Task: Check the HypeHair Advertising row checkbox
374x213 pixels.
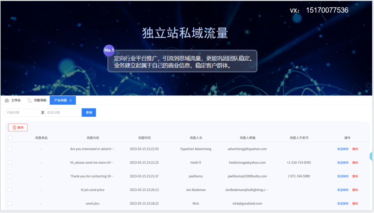Action: 10,149
